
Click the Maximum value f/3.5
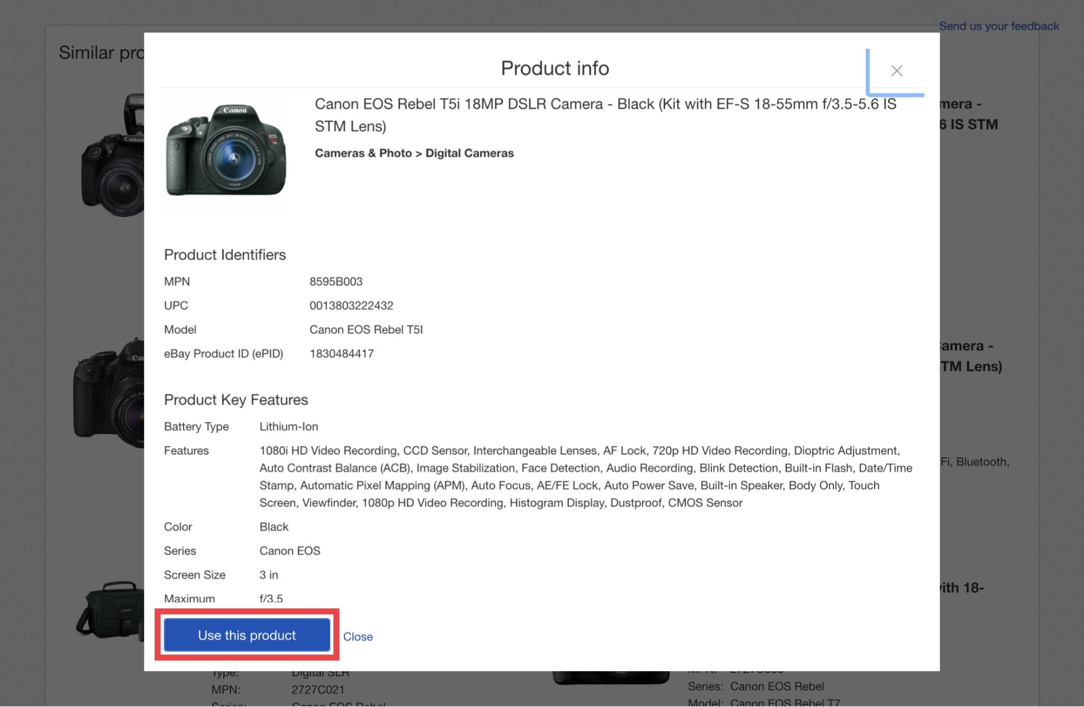pos(271,599)
